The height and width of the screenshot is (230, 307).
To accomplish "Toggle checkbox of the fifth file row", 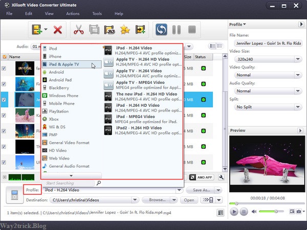I will tap(4, 131).
